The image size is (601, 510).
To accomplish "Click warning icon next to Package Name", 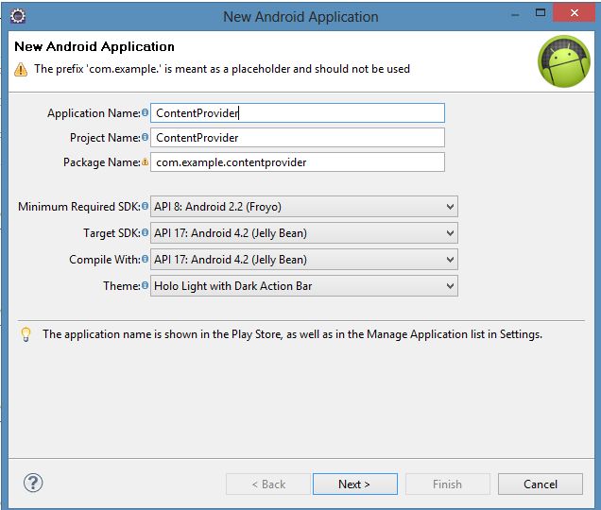I will pyautogui.click(x=145, y=162).
